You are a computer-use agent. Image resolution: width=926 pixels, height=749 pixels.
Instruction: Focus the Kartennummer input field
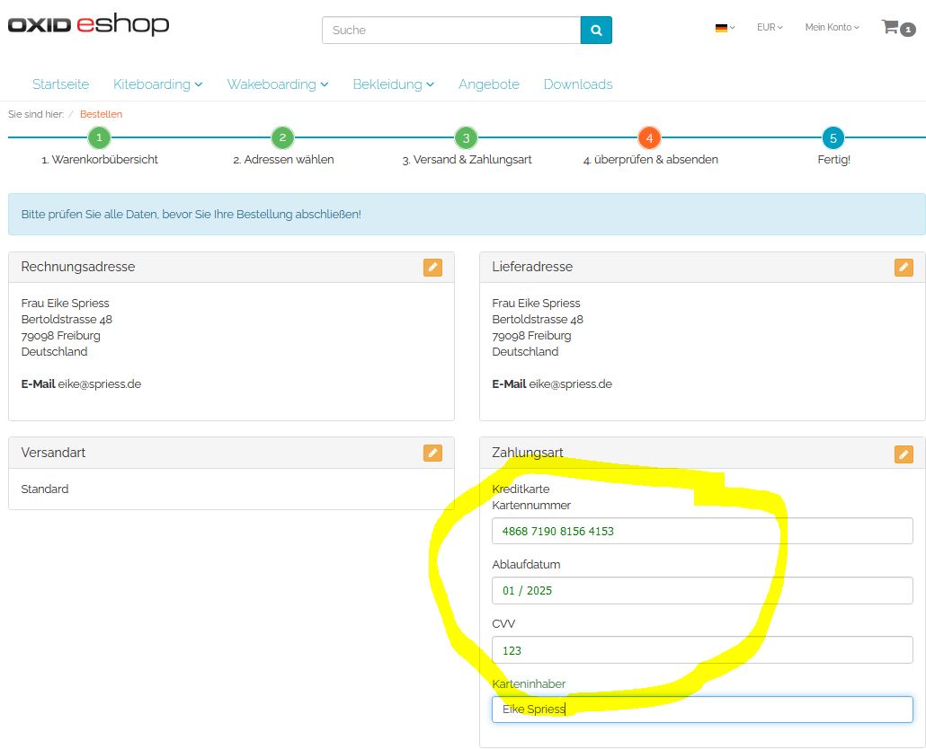pos(701,531)
